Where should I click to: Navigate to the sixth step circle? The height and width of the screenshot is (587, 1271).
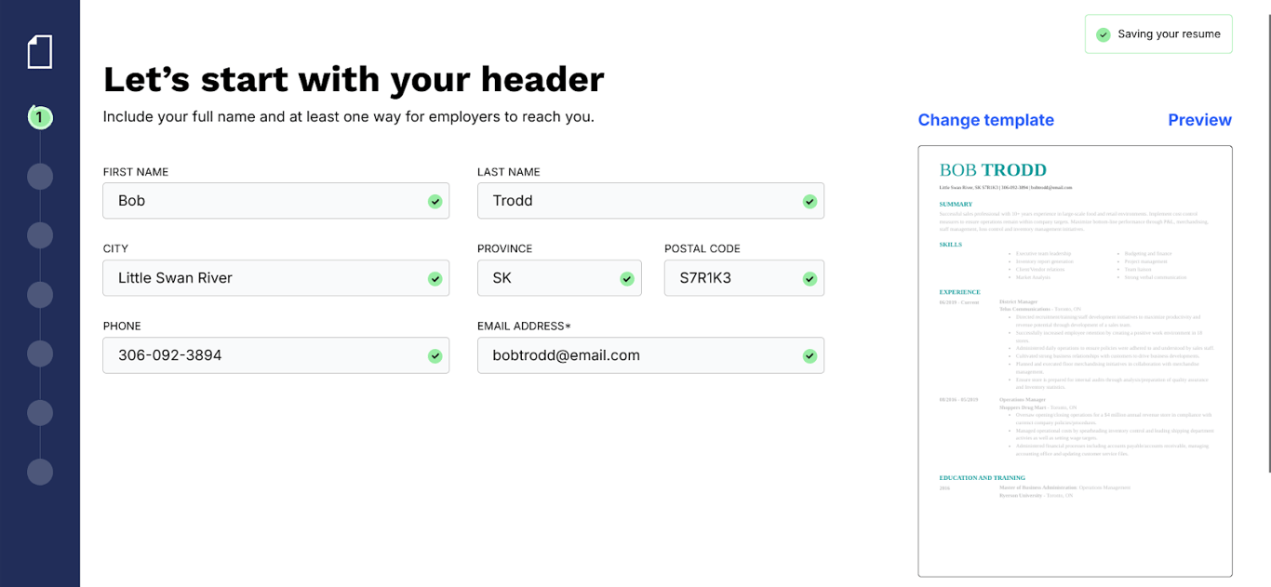[40, 413]
